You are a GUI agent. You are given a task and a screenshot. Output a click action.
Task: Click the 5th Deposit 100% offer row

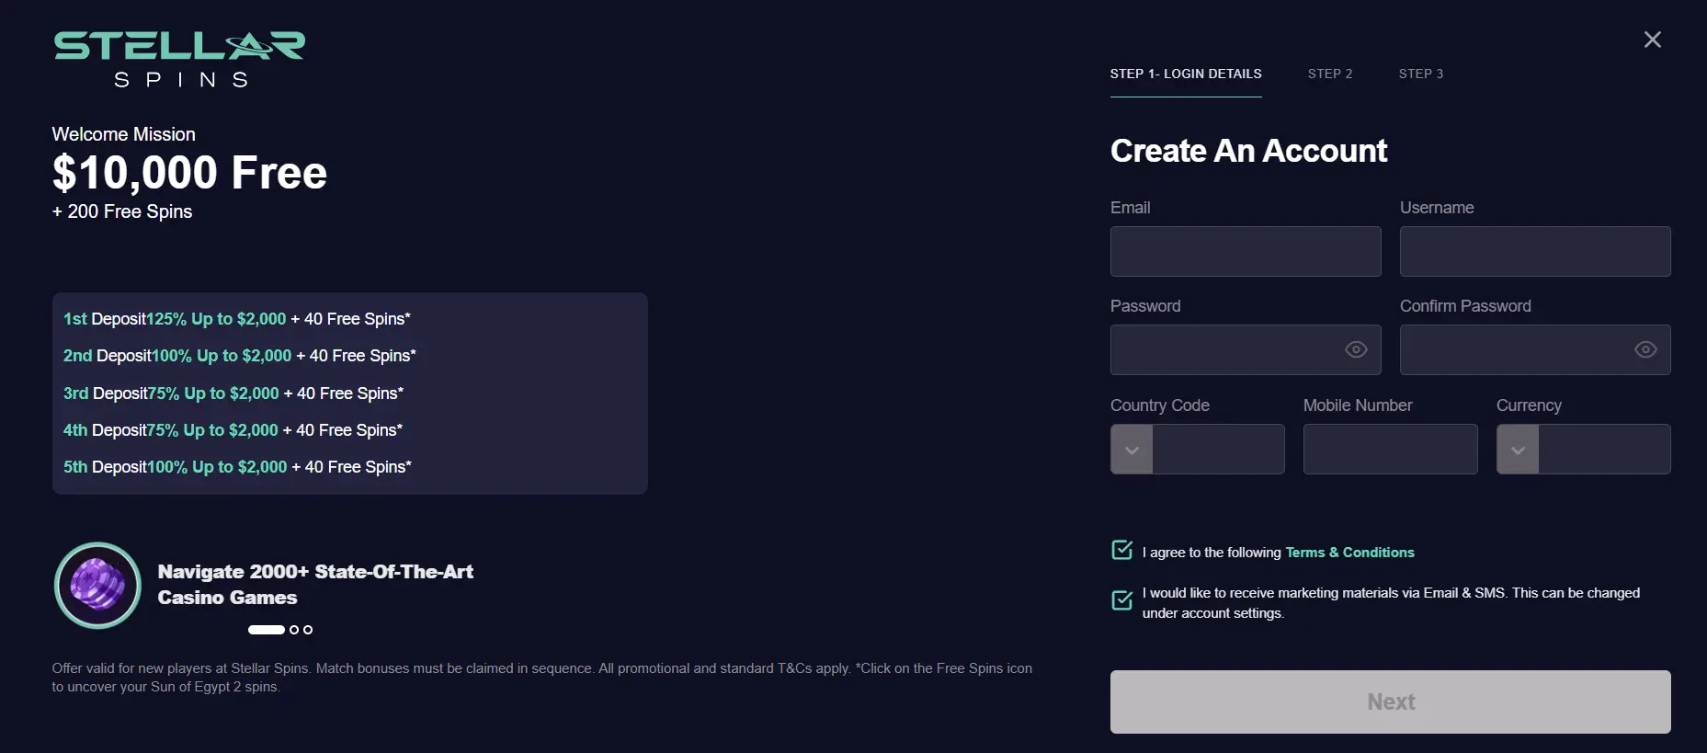click(x=238, y=467)
